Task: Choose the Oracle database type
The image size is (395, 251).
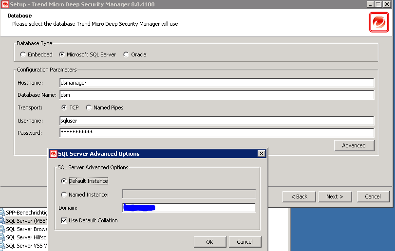Action: [126, 54]
